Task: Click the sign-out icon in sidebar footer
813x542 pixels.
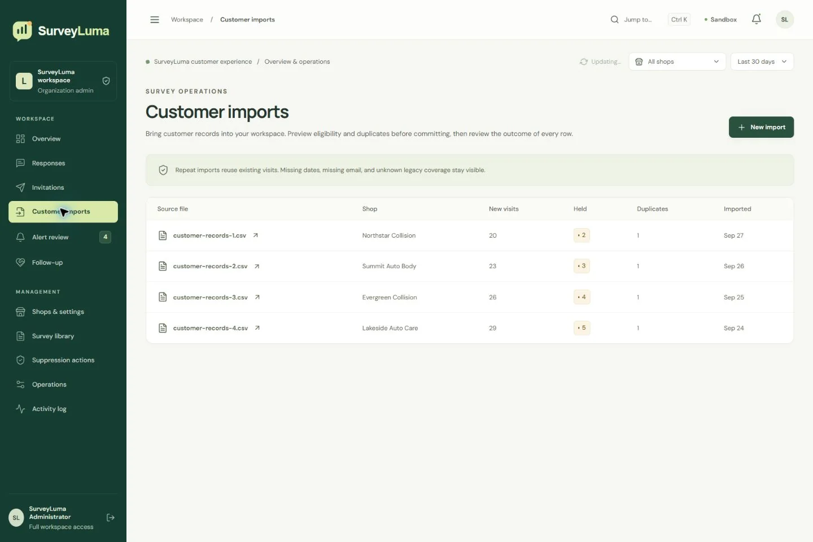Action: point(111,517)
